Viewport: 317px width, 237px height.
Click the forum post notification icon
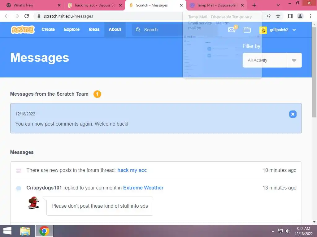(18, 171)
